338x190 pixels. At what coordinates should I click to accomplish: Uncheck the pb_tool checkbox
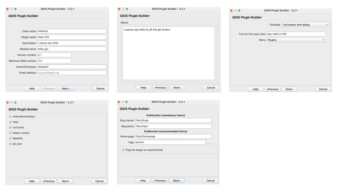tap(10, 144)
